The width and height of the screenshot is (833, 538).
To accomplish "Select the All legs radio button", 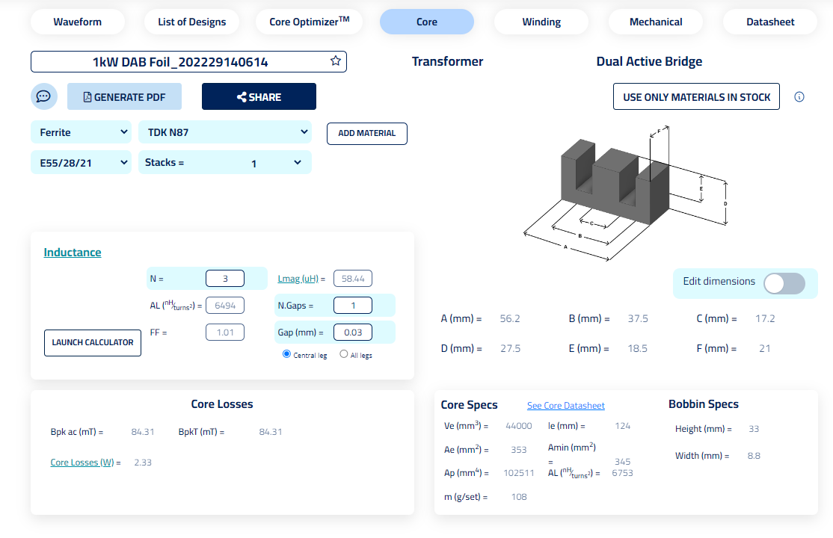I will pos(344,354).
